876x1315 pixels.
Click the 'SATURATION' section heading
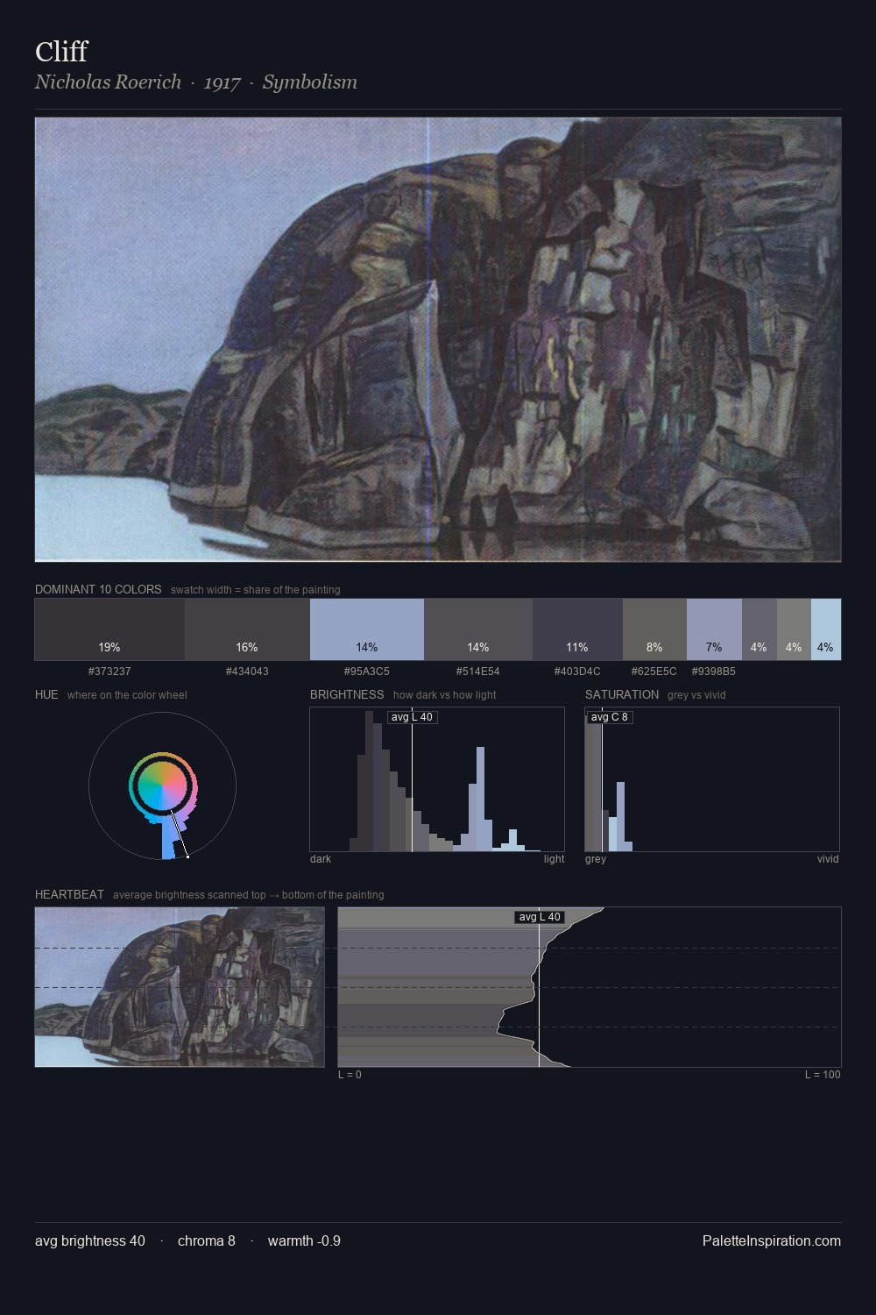[622, 694]
